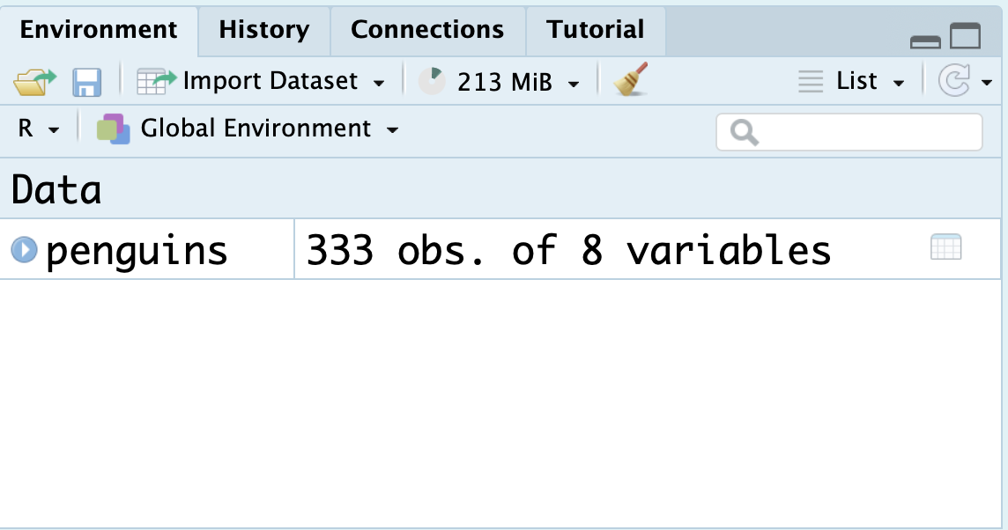Viewport: 1008px width, 530px height.
Task: Open the Tutorial tab
Action: coord(596,30)
